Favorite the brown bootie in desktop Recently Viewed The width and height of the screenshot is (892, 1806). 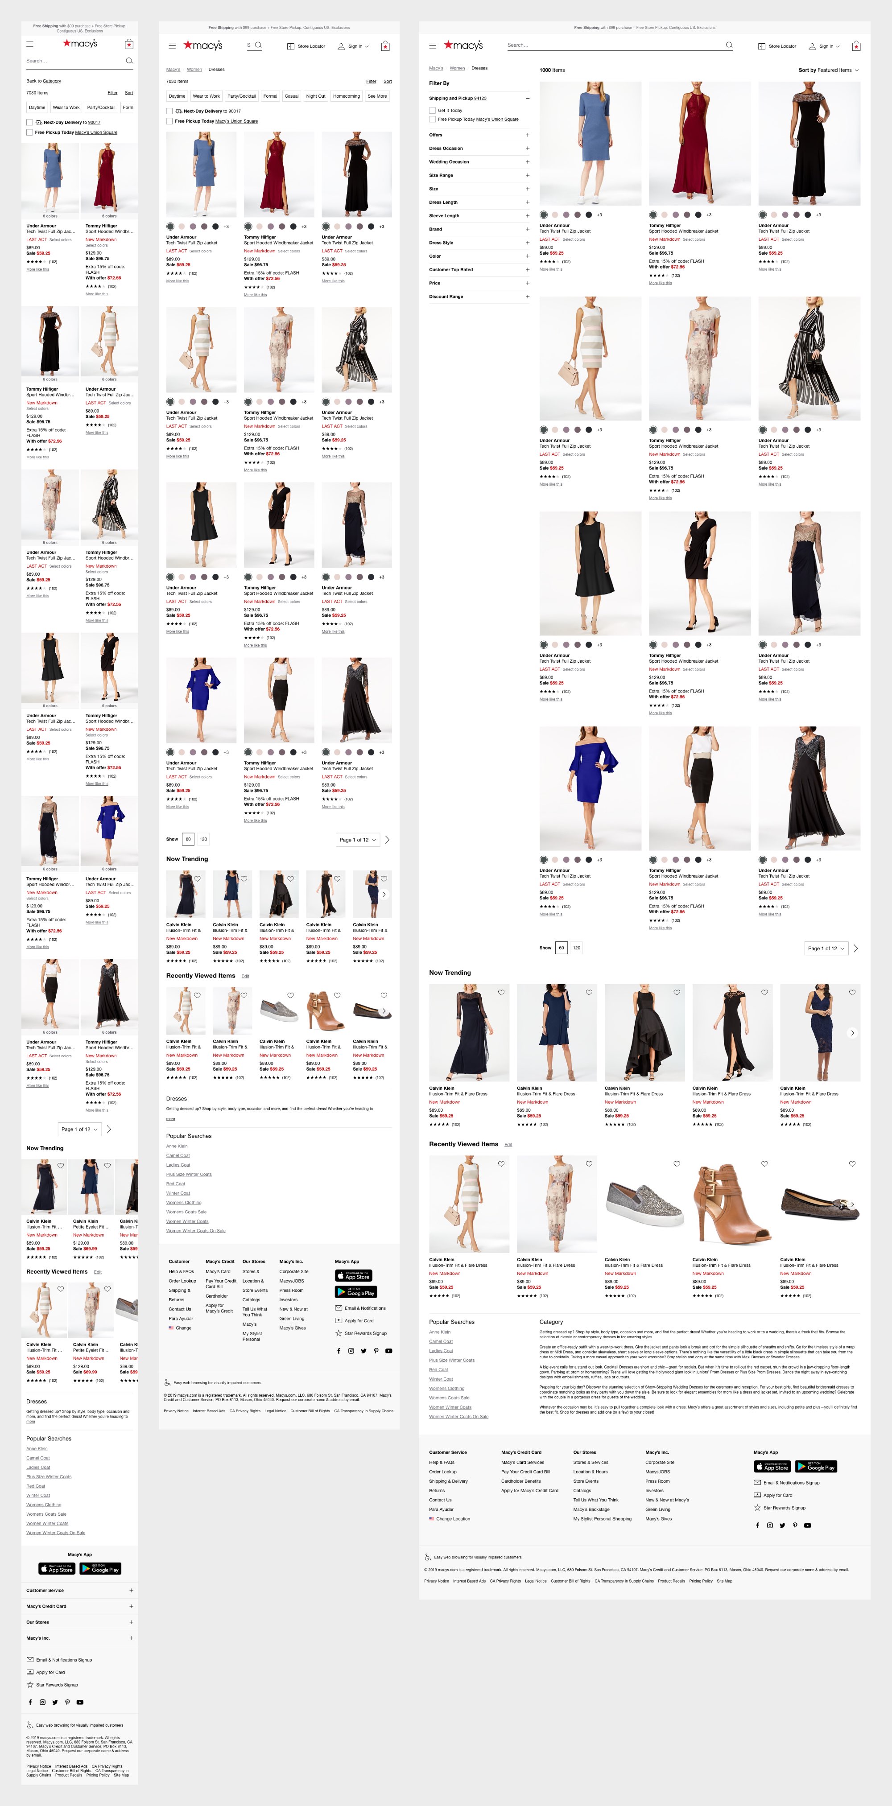(764, 1164)
